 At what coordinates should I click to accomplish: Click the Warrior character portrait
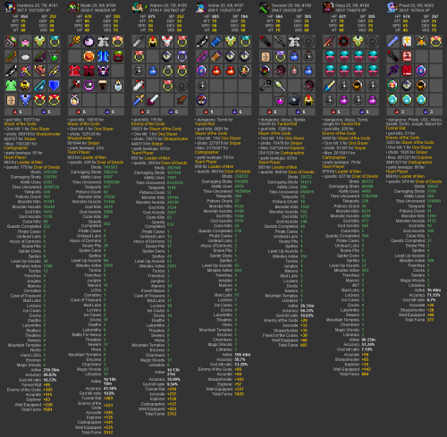pyautogui.click(x=138, y=7)
